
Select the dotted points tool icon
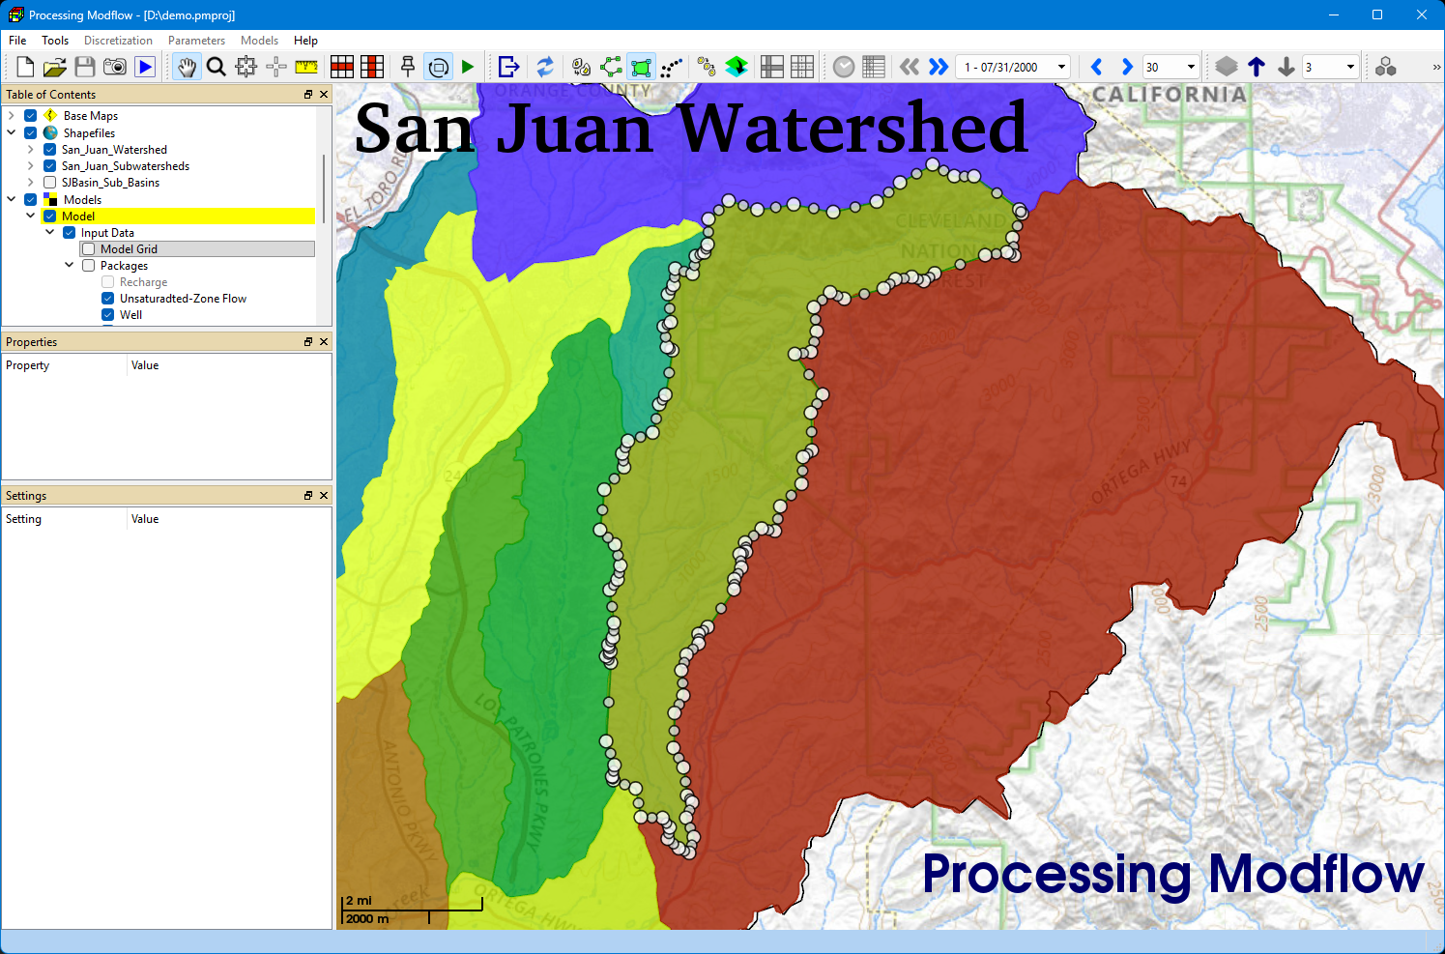672,67
